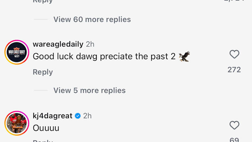Open kj4dagreat's profile picture

tap(17, 123)
